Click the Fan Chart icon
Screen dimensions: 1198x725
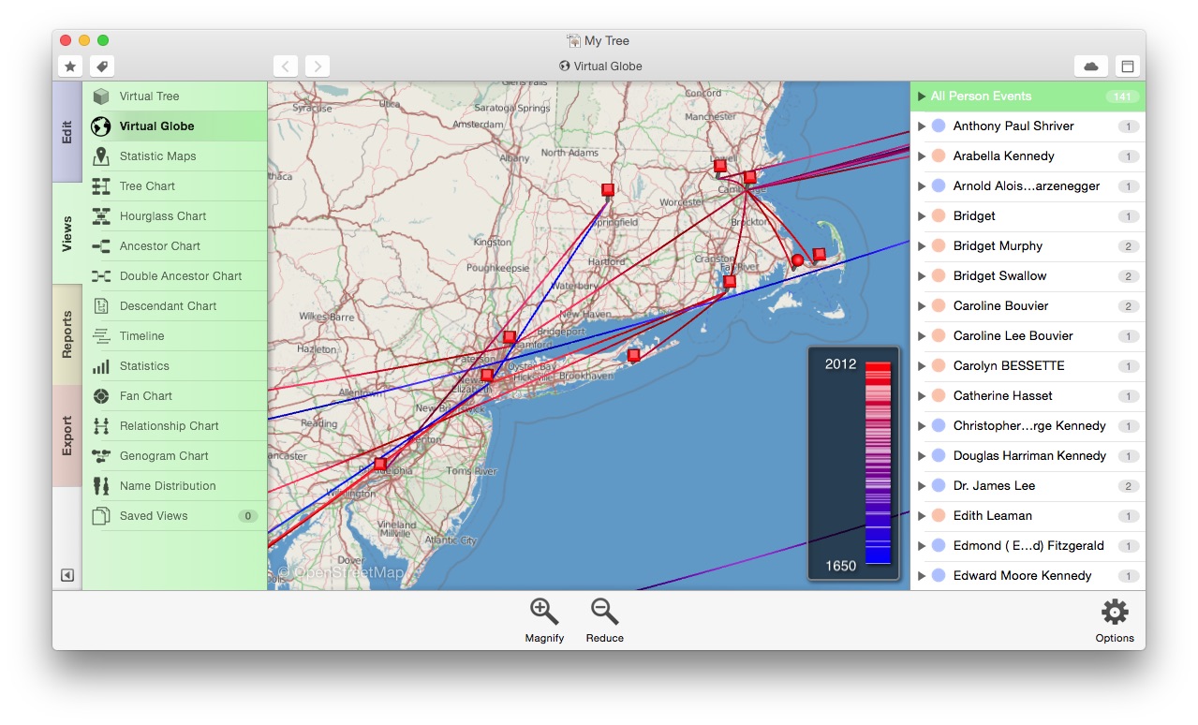point(101,396)
